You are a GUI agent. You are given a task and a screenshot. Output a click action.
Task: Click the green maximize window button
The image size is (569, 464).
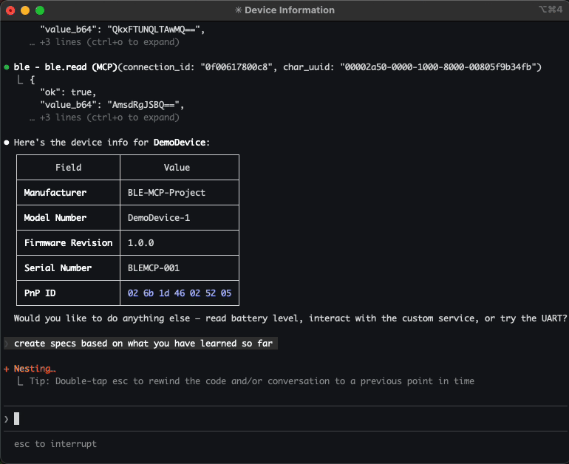coord(40,10)
